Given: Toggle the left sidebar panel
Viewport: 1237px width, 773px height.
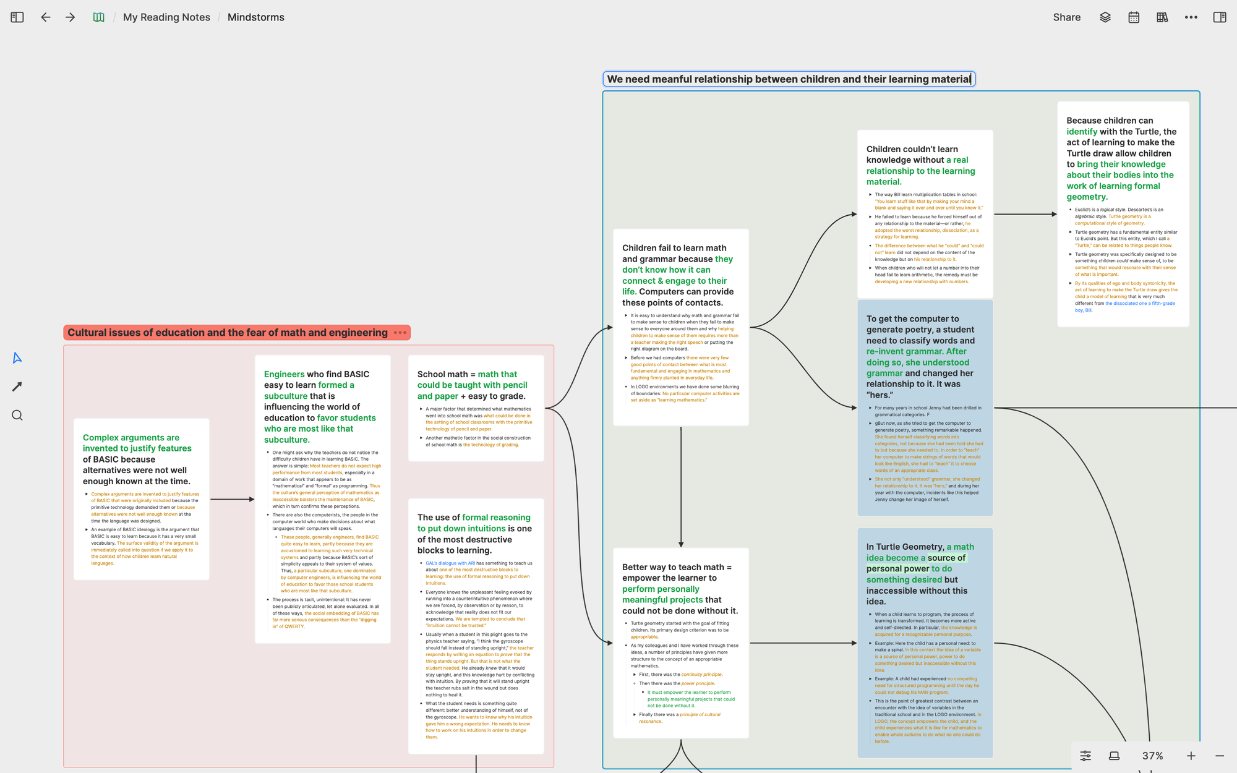Looking at the screenshot, I should (x=17, y=17).
